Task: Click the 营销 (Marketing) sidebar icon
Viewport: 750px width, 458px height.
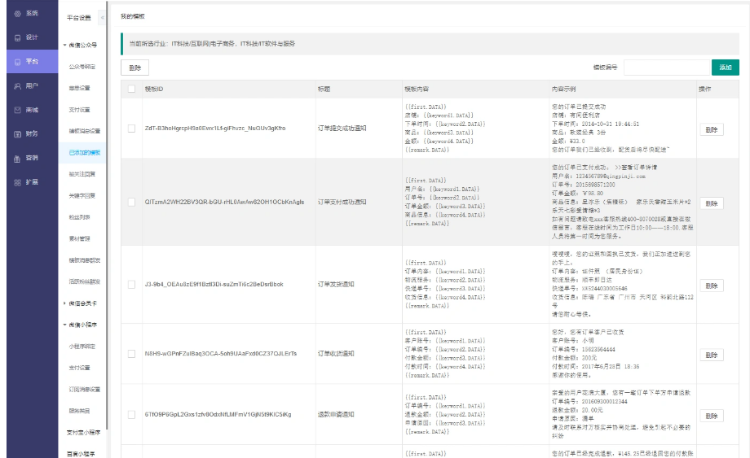Action: pyautogui.click(x=18, y=158)
